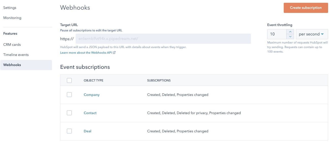Switch to the Monitoring tab
Screen dimensions: 336x146
coord(12,17)
